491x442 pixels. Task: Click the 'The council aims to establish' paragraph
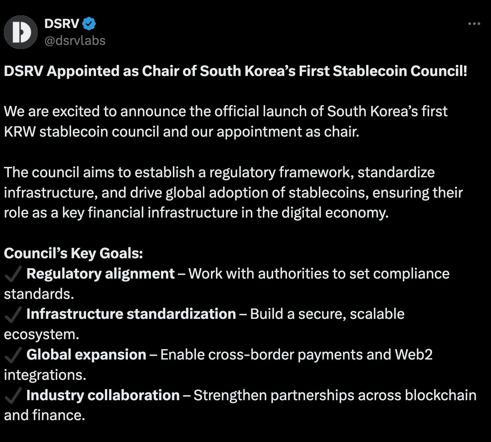click(234, 193)
